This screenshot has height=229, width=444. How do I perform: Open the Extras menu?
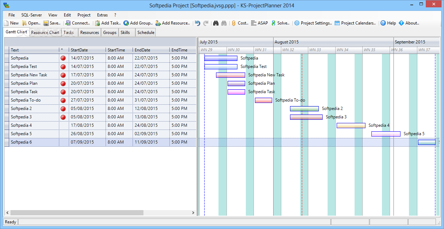[102, 15]
